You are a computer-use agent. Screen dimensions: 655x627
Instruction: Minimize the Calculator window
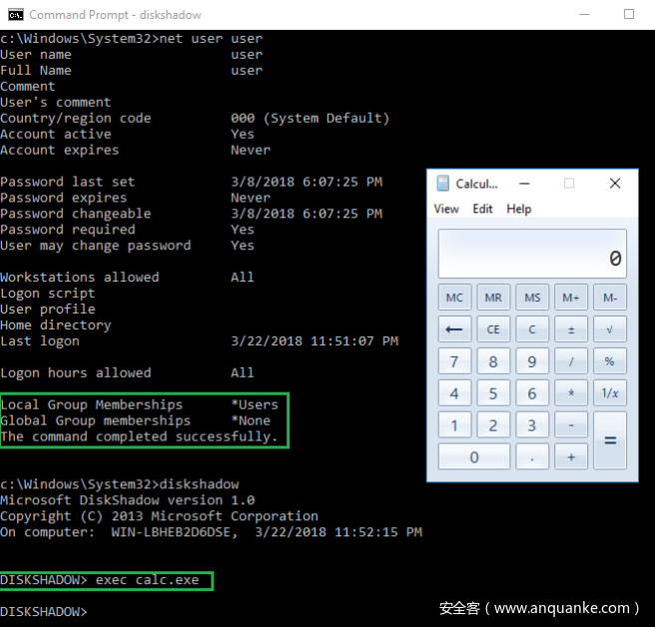[x=524, y=184]
